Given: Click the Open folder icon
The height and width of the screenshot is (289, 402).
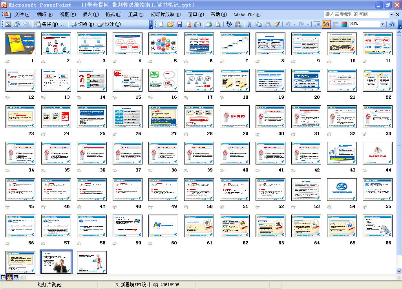Looking at the screenshot, I should pos(170,24).
